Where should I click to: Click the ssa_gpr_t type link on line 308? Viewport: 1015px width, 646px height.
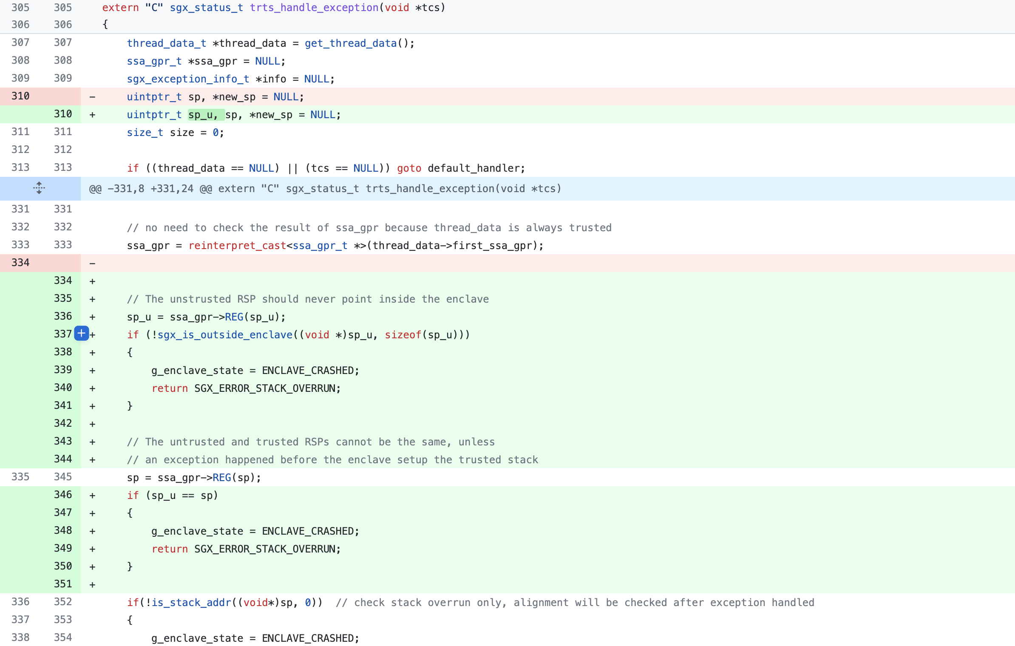click(153, 61)
